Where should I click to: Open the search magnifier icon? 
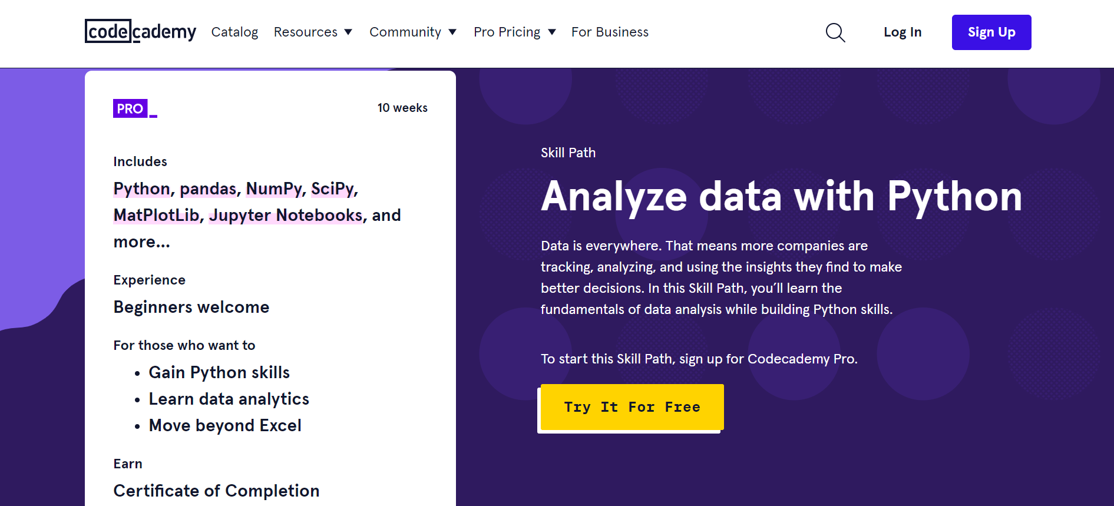[835, 32]
